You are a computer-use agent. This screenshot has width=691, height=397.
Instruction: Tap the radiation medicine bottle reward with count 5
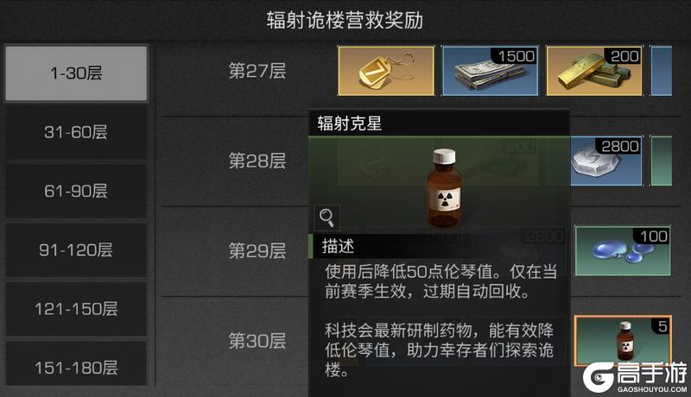pos(623,340)
